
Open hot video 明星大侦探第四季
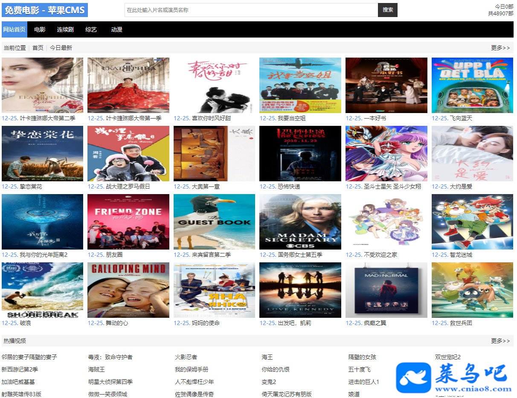pos(110,382)
